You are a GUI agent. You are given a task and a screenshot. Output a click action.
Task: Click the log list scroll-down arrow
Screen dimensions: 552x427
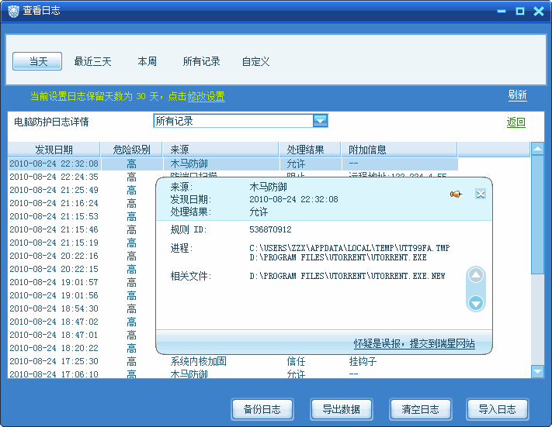pos(537,371)
